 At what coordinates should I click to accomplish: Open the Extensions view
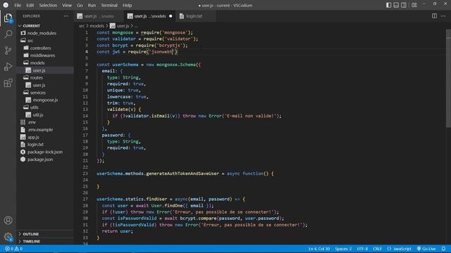pos(8,83)
